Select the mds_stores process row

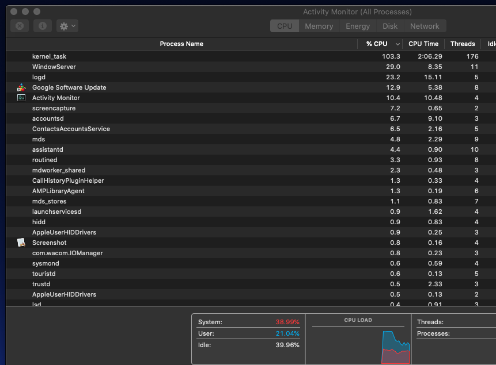(251, 201)
